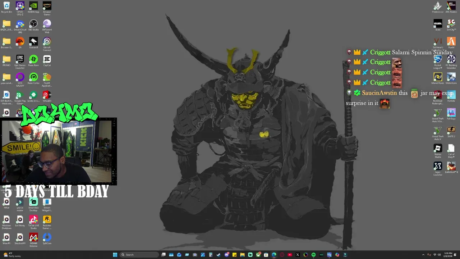
Task: Open the weather widget on the taskbar
Action: coord(11,255)
